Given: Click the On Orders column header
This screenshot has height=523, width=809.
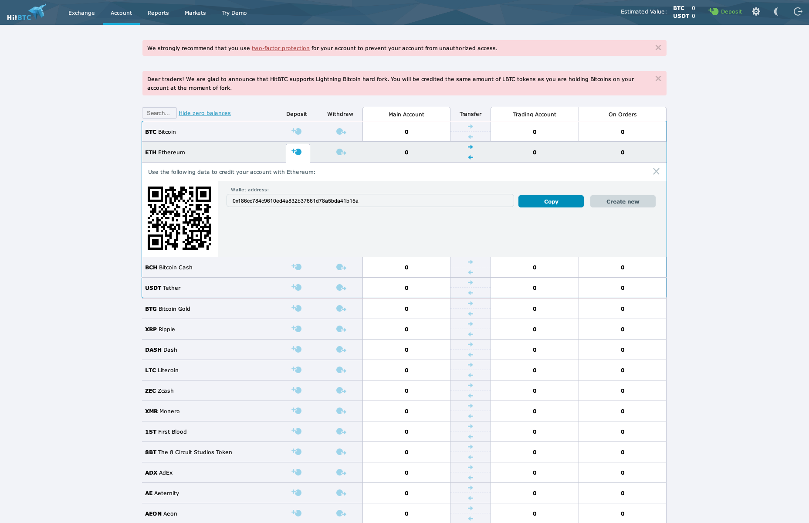Looking at the screenshot, I should pos(623,115).
